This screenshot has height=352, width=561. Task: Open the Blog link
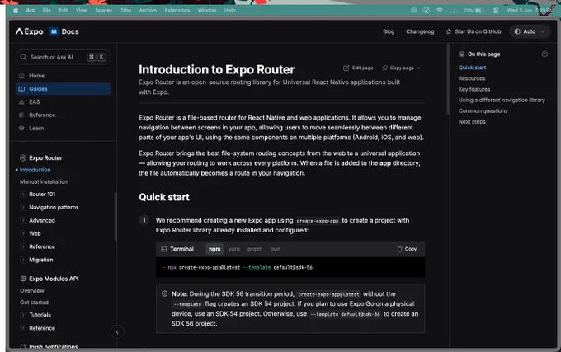(x=389, y=32)
